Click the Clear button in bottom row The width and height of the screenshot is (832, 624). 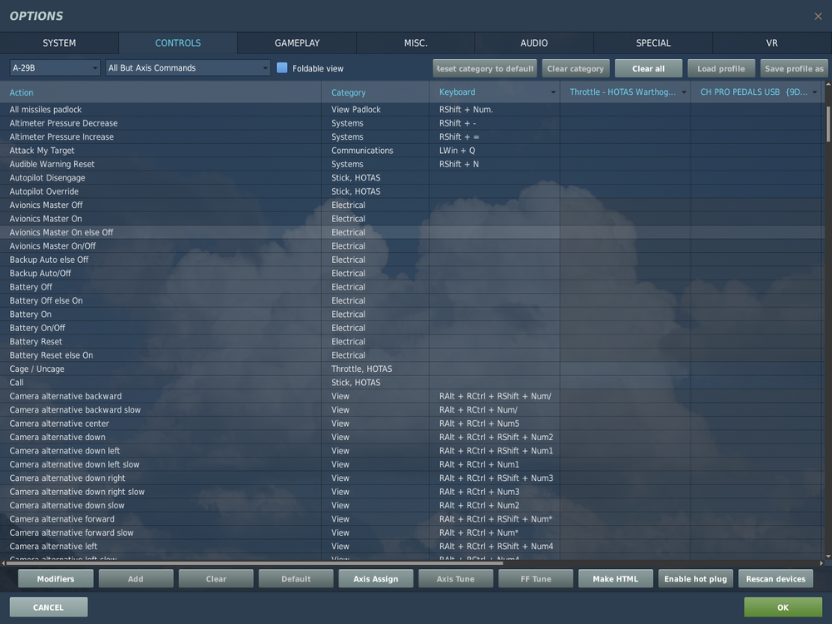(x=216, y=579)
